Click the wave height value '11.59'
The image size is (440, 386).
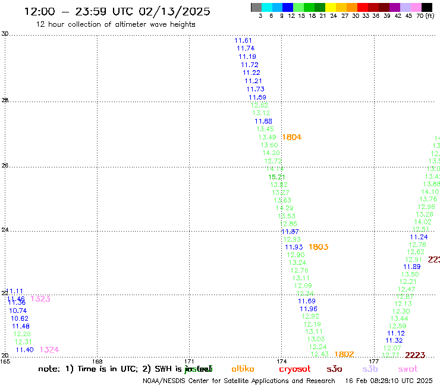[257, 97]
